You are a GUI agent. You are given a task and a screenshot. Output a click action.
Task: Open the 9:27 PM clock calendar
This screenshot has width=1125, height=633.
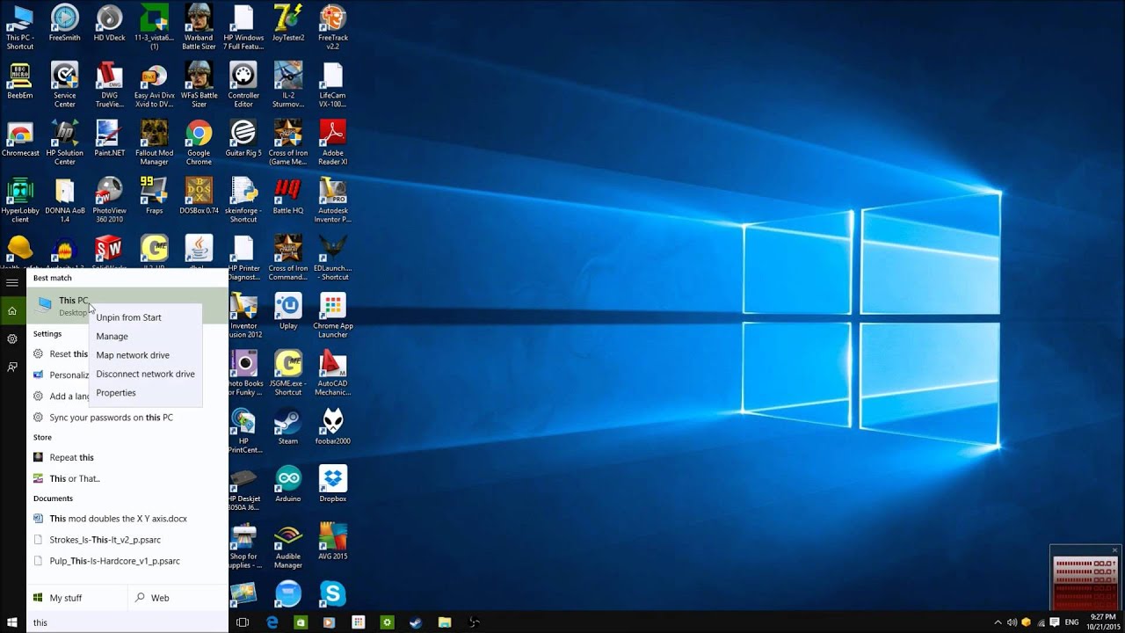pyautogui.click(x=1103, y=622)
